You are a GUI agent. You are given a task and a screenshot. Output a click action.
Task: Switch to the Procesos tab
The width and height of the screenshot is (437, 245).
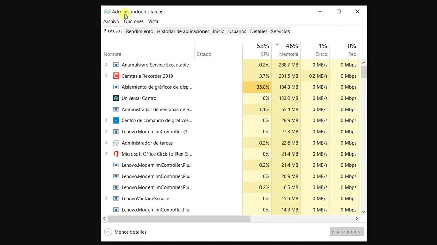pyautogui.click(x=113, y=31)
